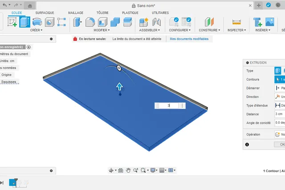
Task: Choose the Revolve tool icon
Action: pos(37,22)
